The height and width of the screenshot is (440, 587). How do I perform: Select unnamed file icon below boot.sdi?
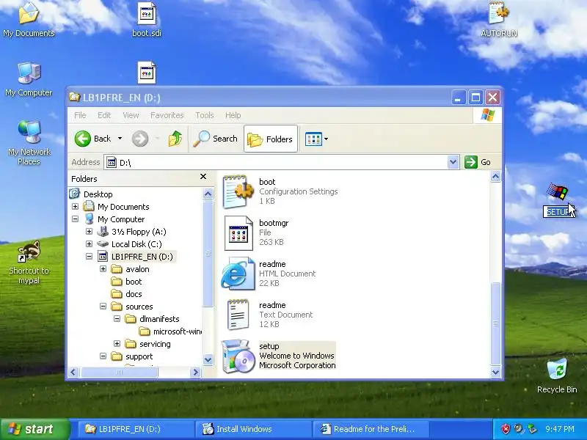pos(146,73)
